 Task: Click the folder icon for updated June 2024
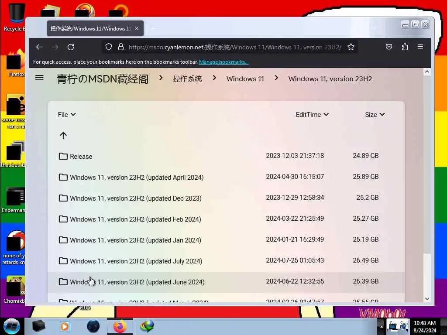tap(63, 282)
